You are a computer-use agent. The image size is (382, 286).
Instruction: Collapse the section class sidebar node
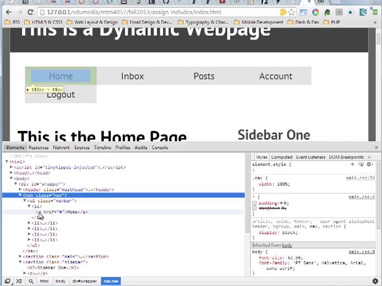coord(20,262)
